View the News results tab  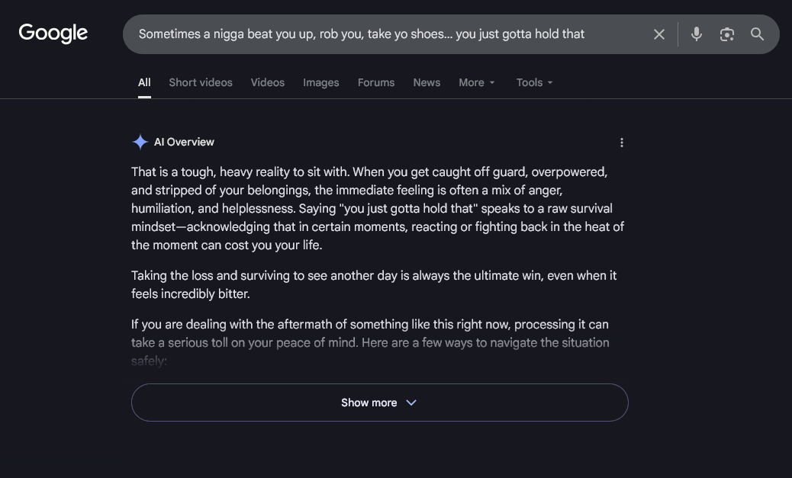427,82
